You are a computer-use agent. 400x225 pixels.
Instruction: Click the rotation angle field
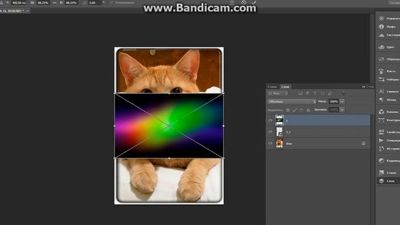pos(94,2)
